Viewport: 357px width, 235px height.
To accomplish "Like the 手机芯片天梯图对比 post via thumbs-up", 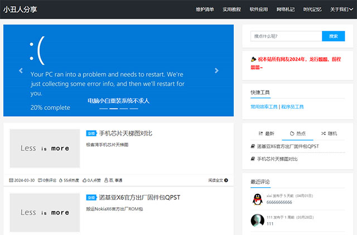I will [84, 181].
